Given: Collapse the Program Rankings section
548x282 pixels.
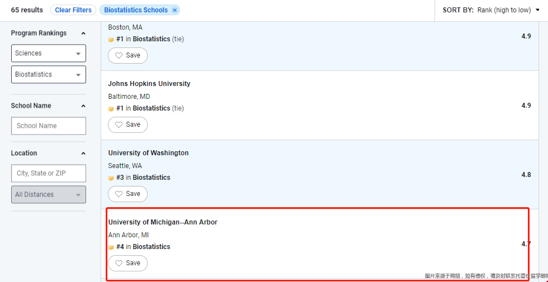Looking at the screenshot, I should [x=83, y=34].
